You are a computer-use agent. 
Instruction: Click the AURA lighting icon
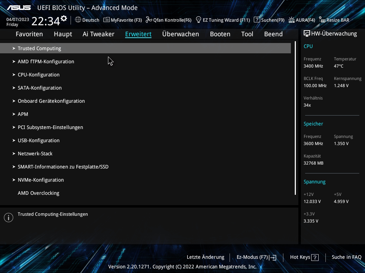291,20
